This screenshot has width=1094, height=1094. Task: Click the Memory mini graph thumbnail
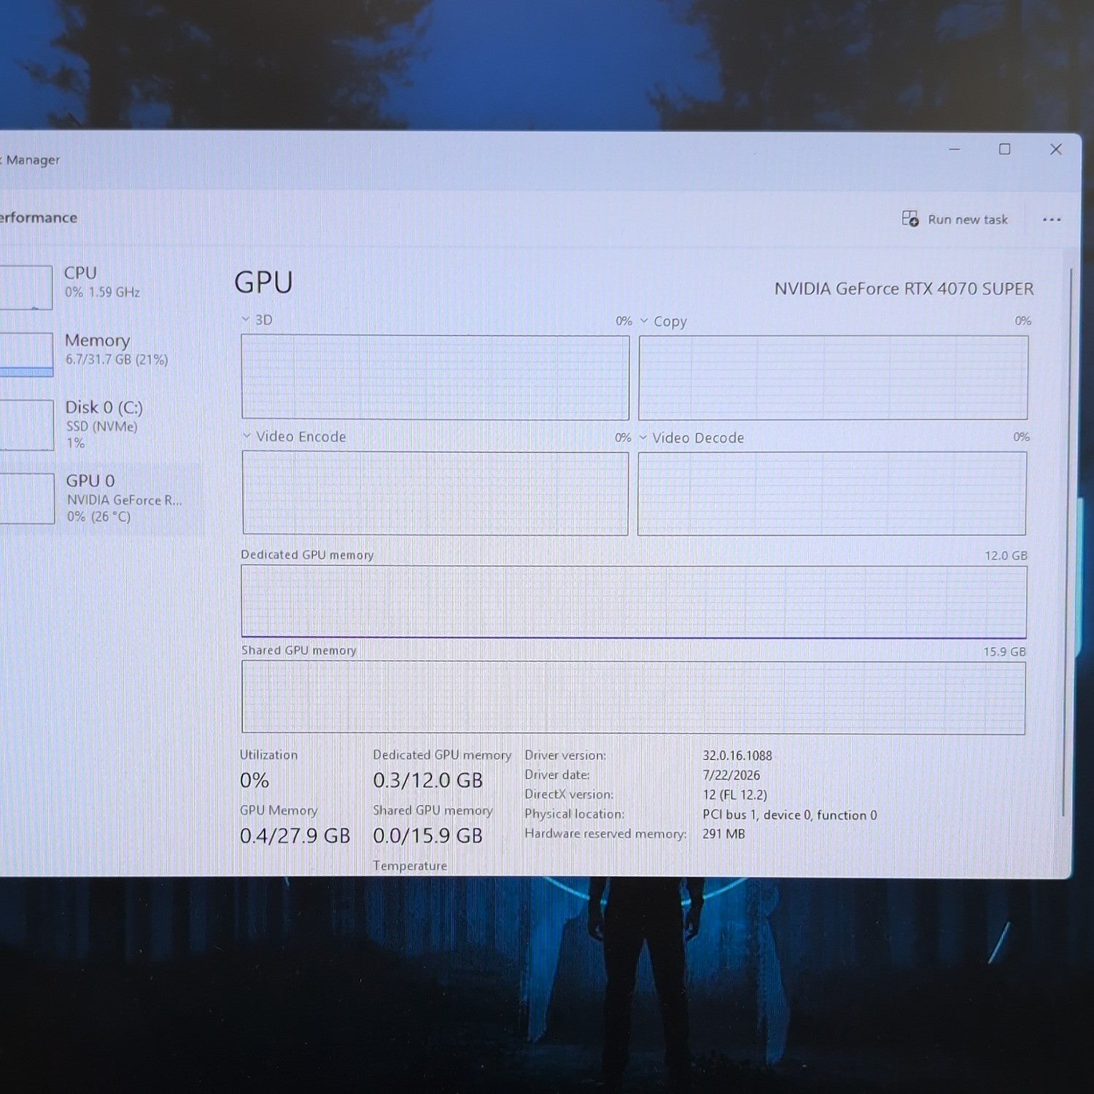(x=26, y=354)
